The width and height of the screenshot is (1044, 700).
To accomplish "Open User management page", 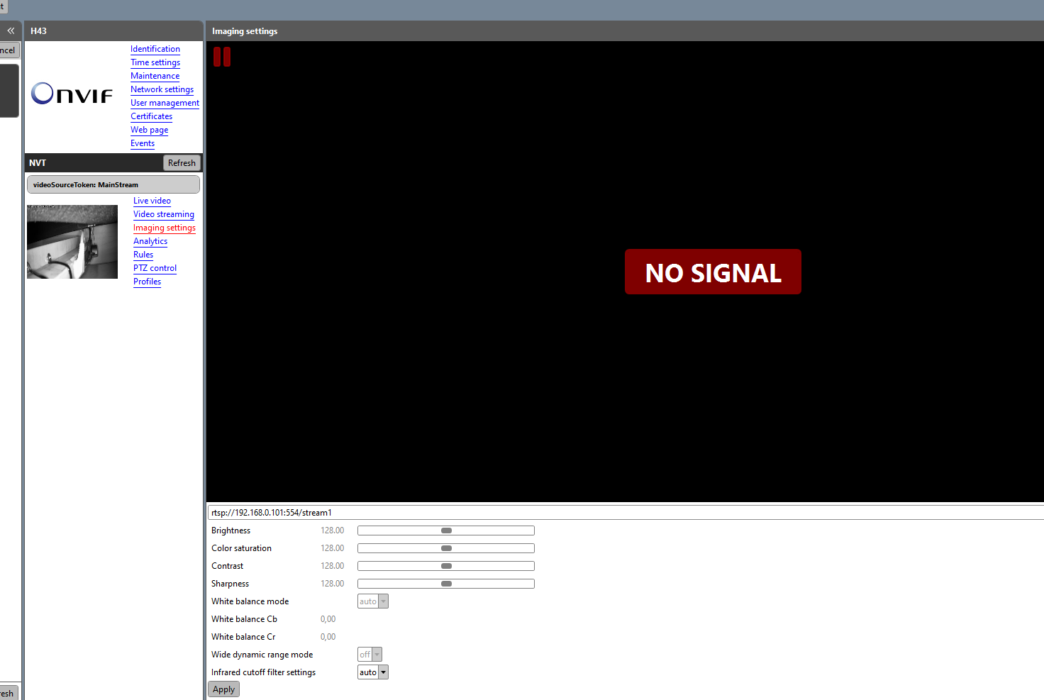I will click(165, 103).
